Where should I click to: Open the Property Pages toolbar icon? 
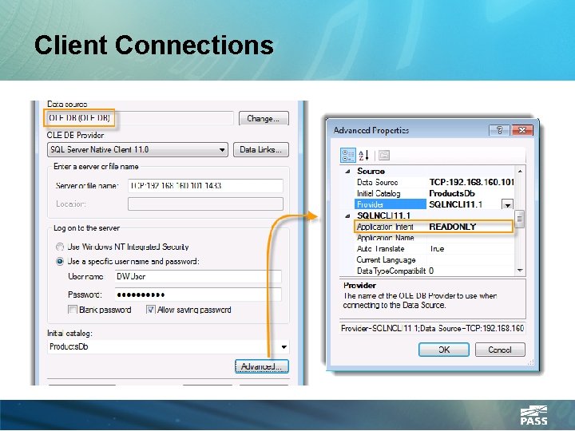click(383, 156)
